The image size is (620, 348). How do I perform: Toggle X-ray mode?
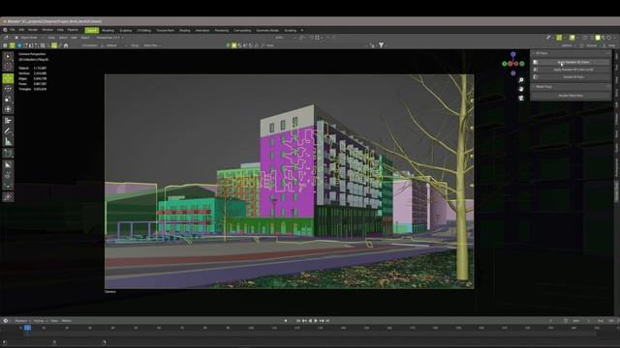coord(585,38)
